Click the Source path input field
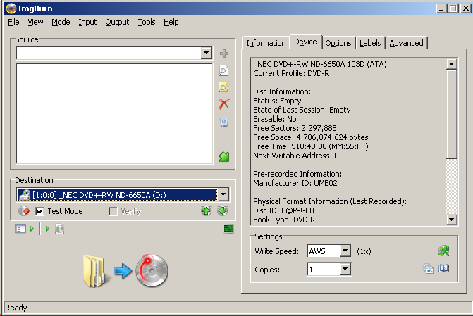The image size is (473, 316). [x=109, y=53]
